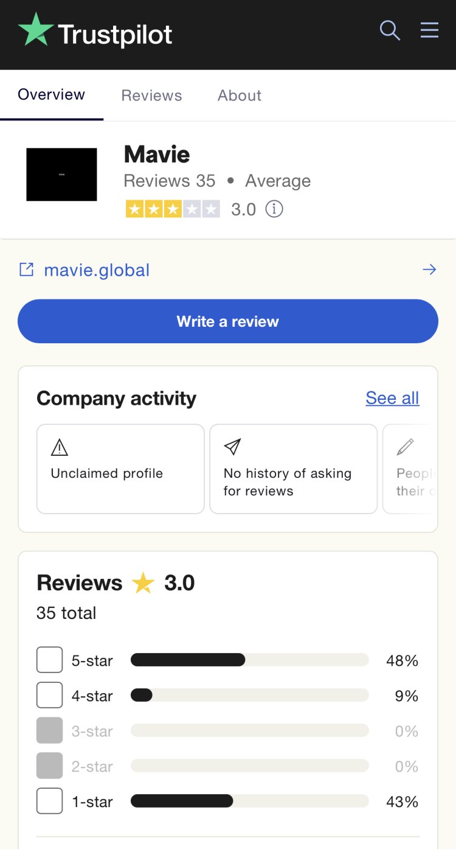Click the paper plane icon in Company activity
This screenshot has height=849, width=456.
(232, 447)
